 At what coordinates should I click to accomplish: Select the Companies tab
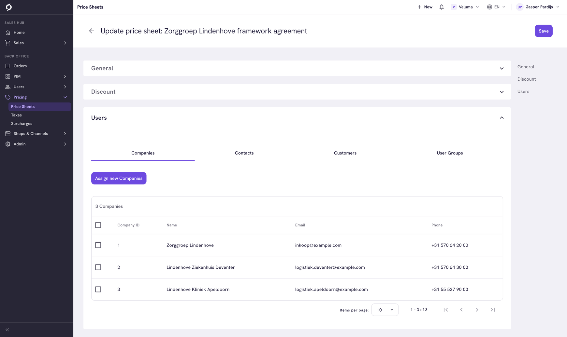[x=143, y=153]
